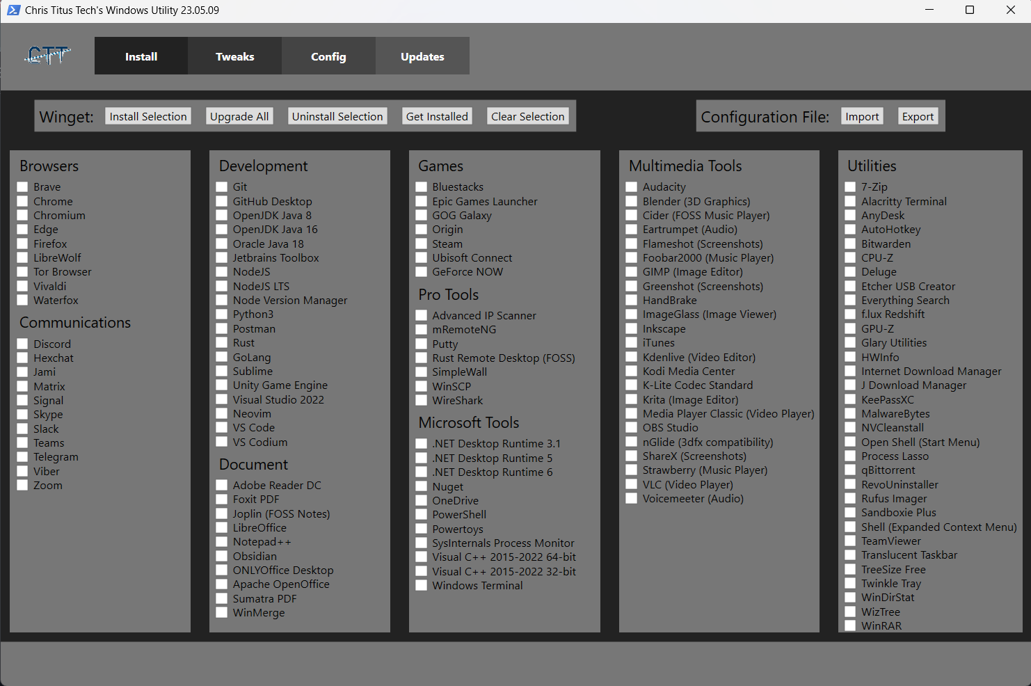Click the Get Installed button
Viewport: 1031px width, 686px height.
click(x=437, y=116)
